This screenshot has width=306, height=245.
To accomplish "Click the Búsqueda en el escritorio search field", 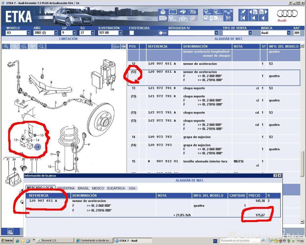I will pyautogui.click(x=240, y=241).
